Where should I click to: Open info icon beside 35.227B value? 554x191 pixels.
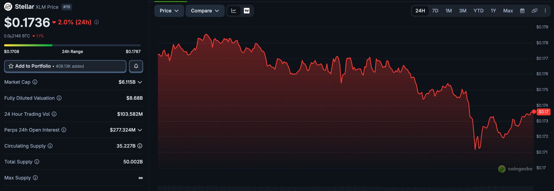[x=140, y=146]
